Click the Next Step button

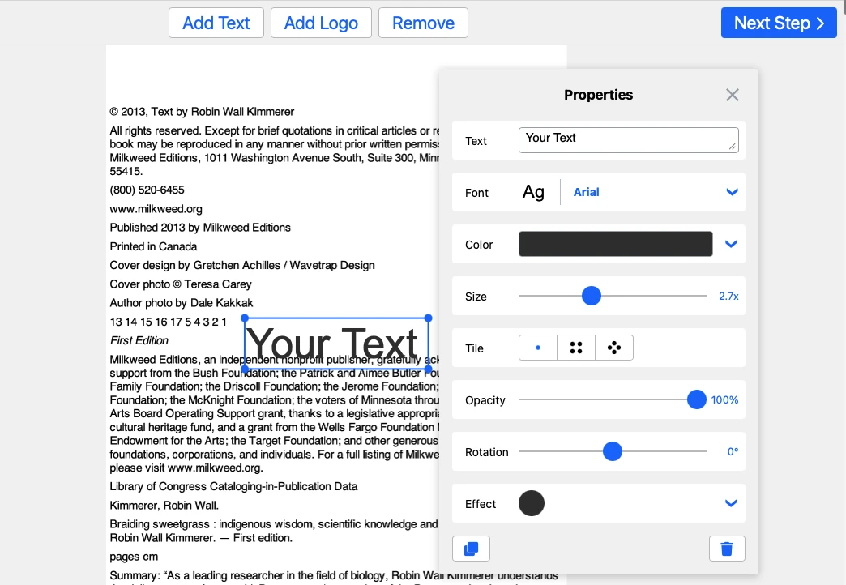coord(778,23)
